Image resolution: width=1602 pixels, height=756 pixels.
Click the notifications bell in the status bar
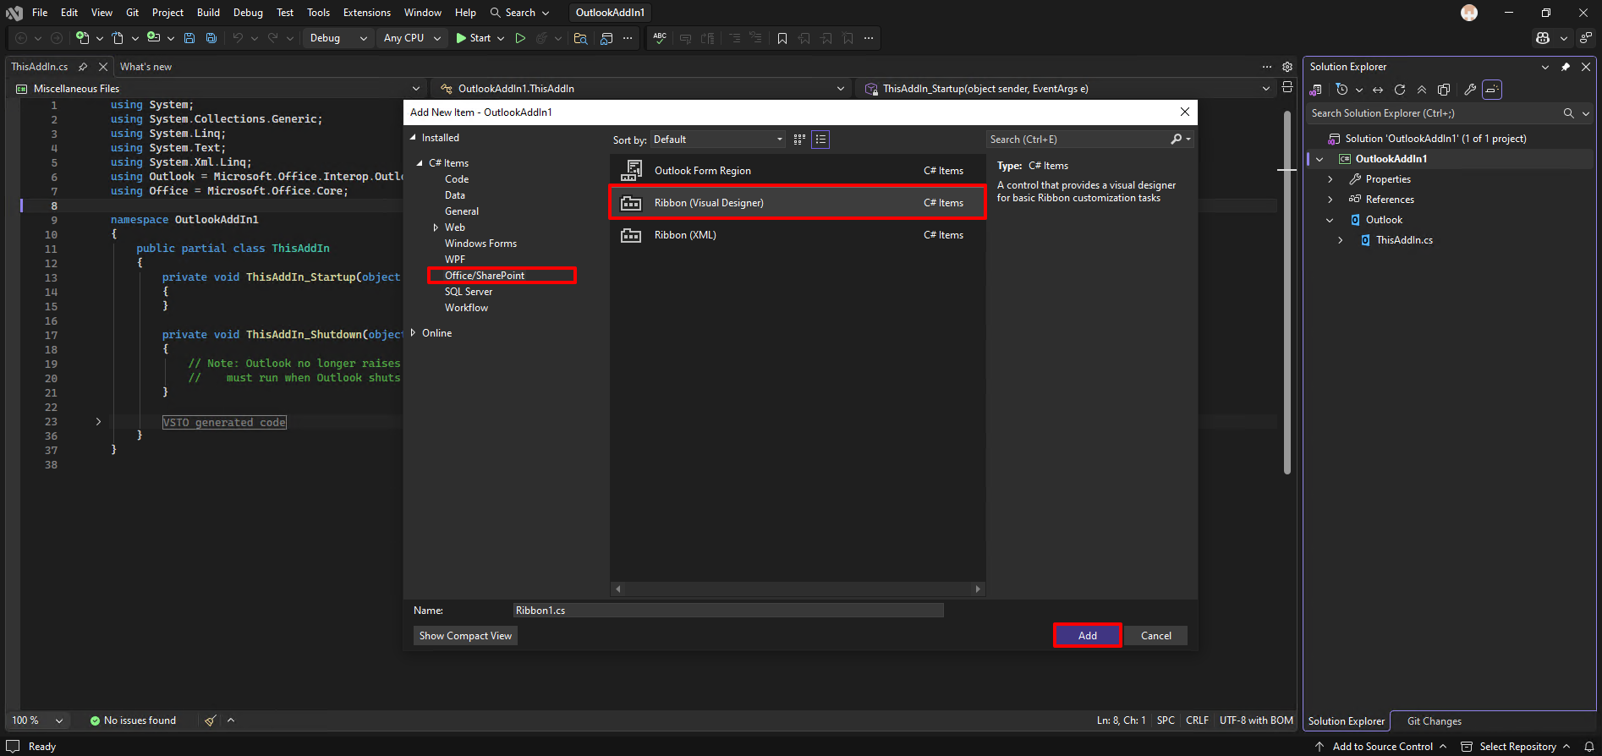(x=1589, y=747)
